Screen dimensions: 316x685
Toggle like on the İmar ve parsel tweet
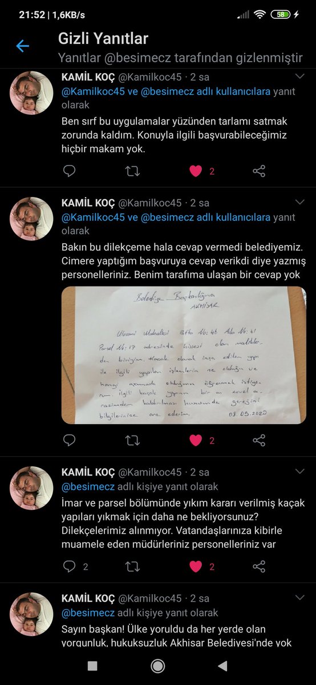point(196,566)
